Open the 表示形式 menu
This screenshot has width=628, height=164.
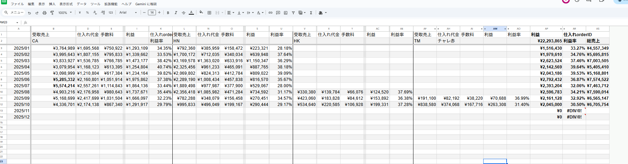pyautogui.click(x=66, y=4)
